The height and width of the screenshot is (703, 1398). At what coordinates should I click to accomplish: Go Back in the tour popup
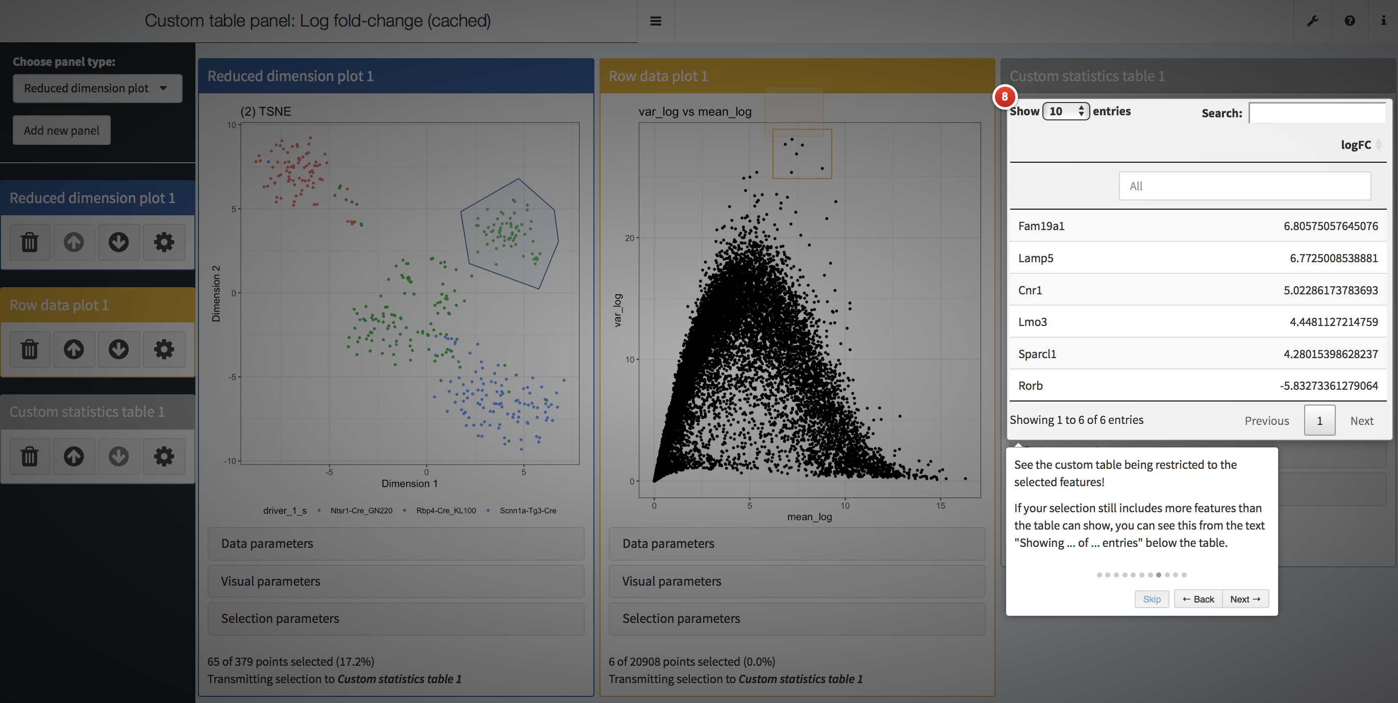click(x=1198, y=599)
